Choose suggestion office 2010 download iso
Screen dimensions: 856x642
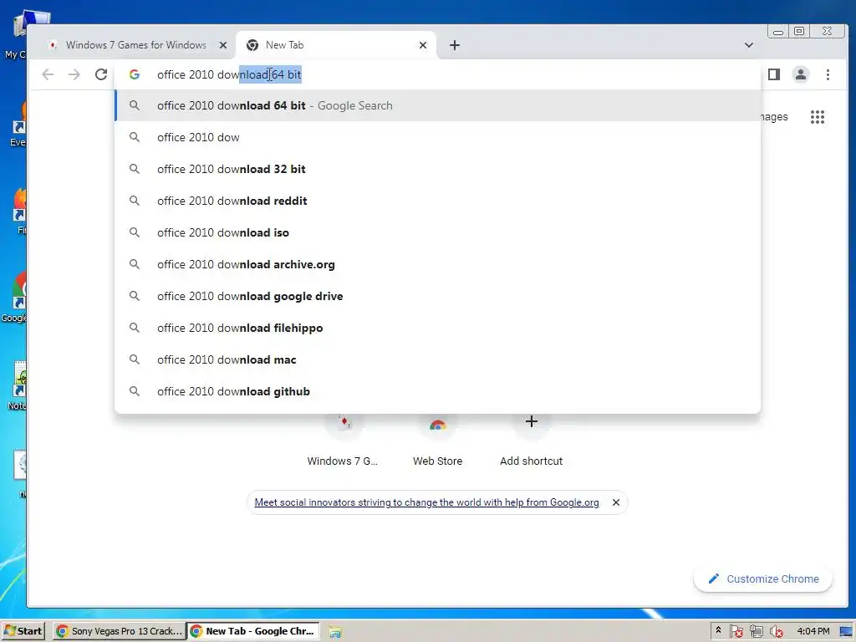pos(437,232)
